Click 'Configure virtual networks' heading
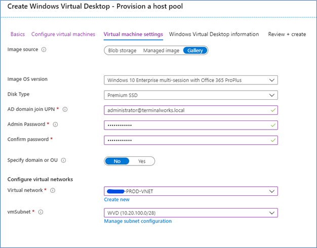Viewport: 317px width, 248px height. (x=40, y=180)
